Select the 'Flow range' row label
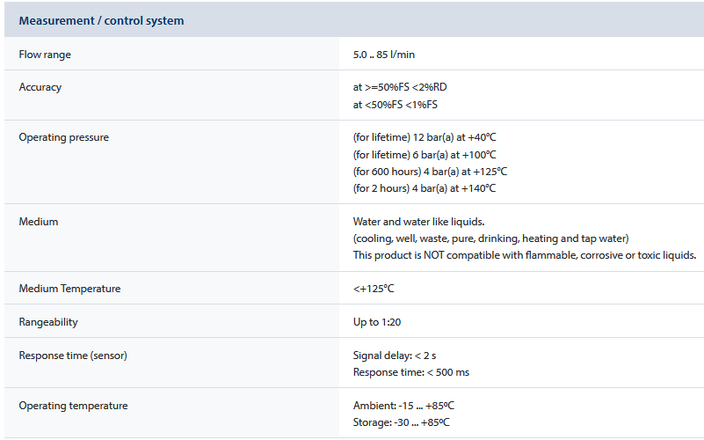The image size is (704, 440). pos(45,55)
